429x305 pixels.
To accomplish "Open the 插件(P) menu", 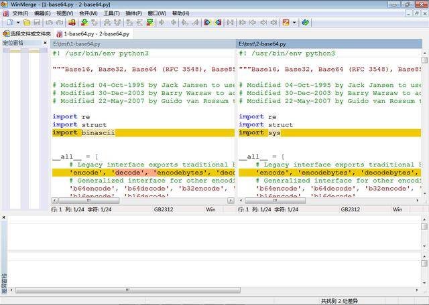I will (x=134, y=13).
